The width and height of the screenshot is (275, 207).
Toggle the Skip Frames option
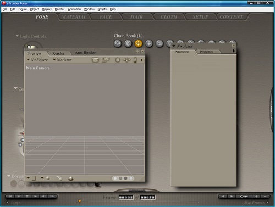(x=268, y=202)
